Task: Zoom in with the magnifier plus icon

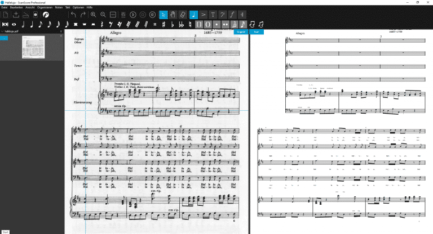Action: click(94, 15)
